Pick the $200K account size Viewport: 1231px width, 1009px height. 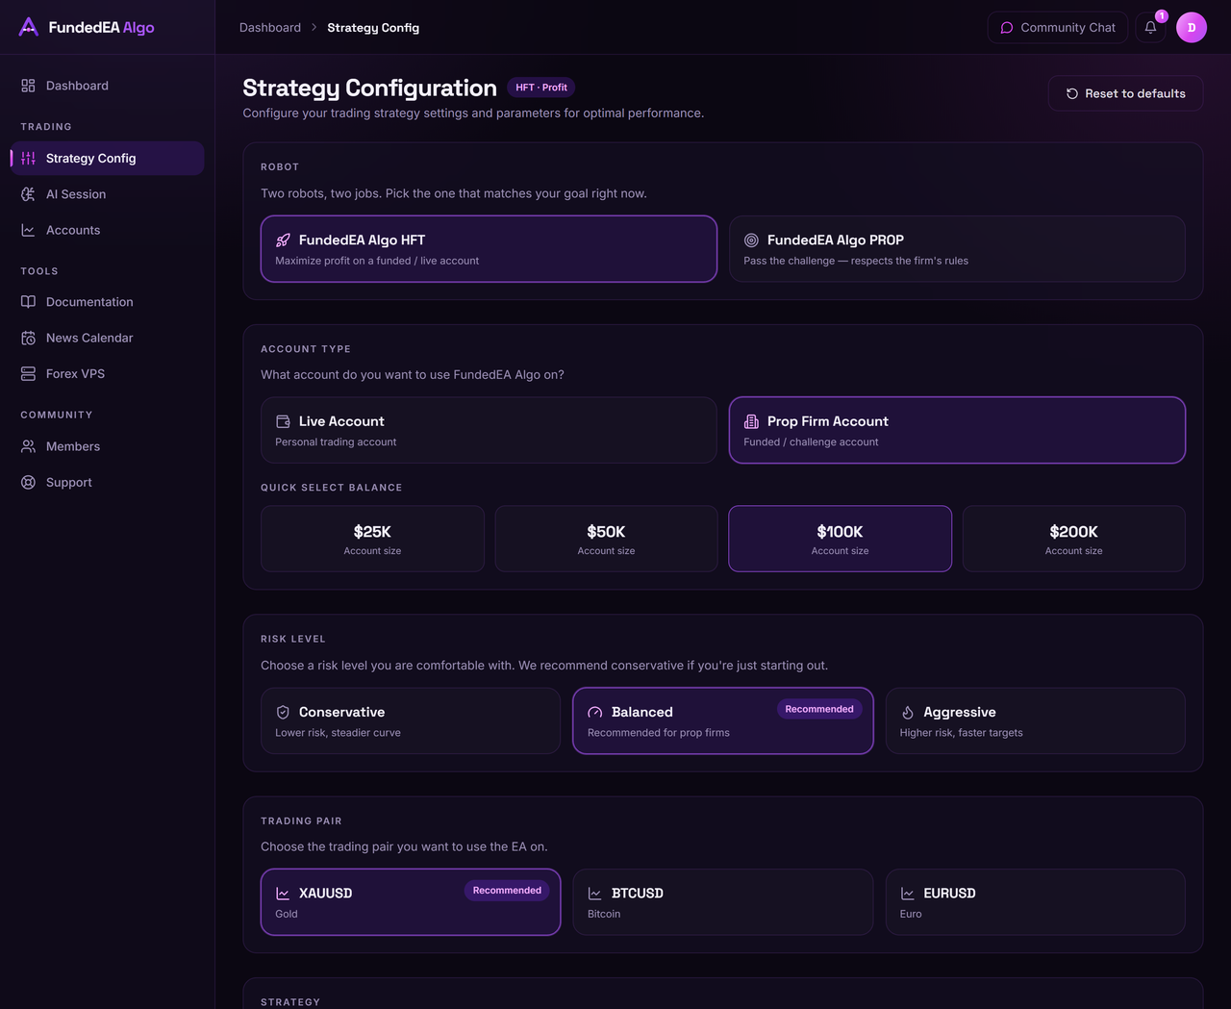(1074, 539)
